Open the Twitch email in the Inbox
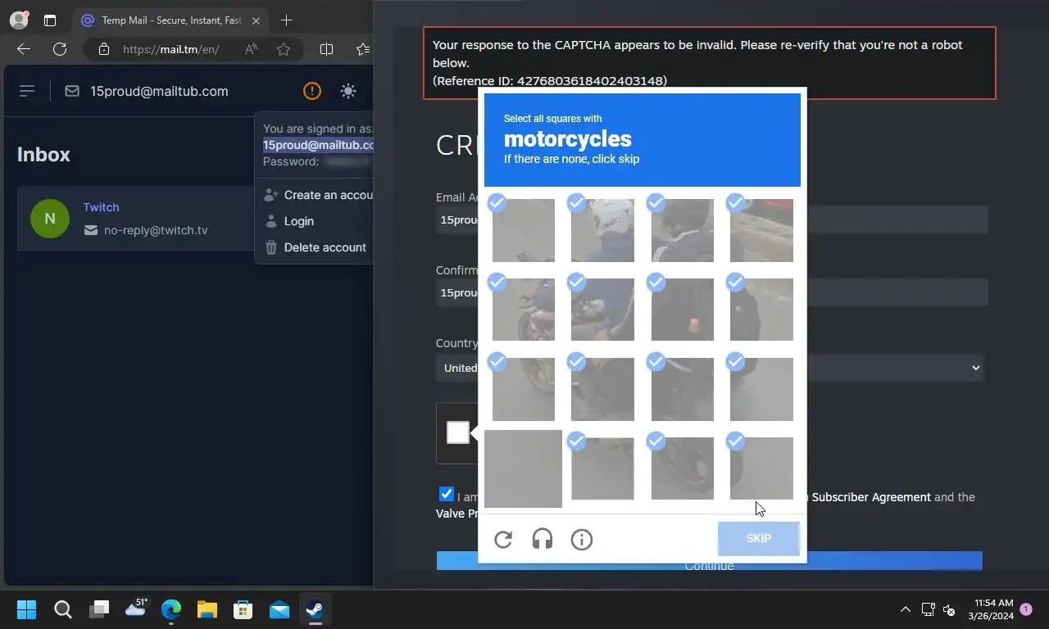The image size is (1049, 629). click(x=136, y=219)
